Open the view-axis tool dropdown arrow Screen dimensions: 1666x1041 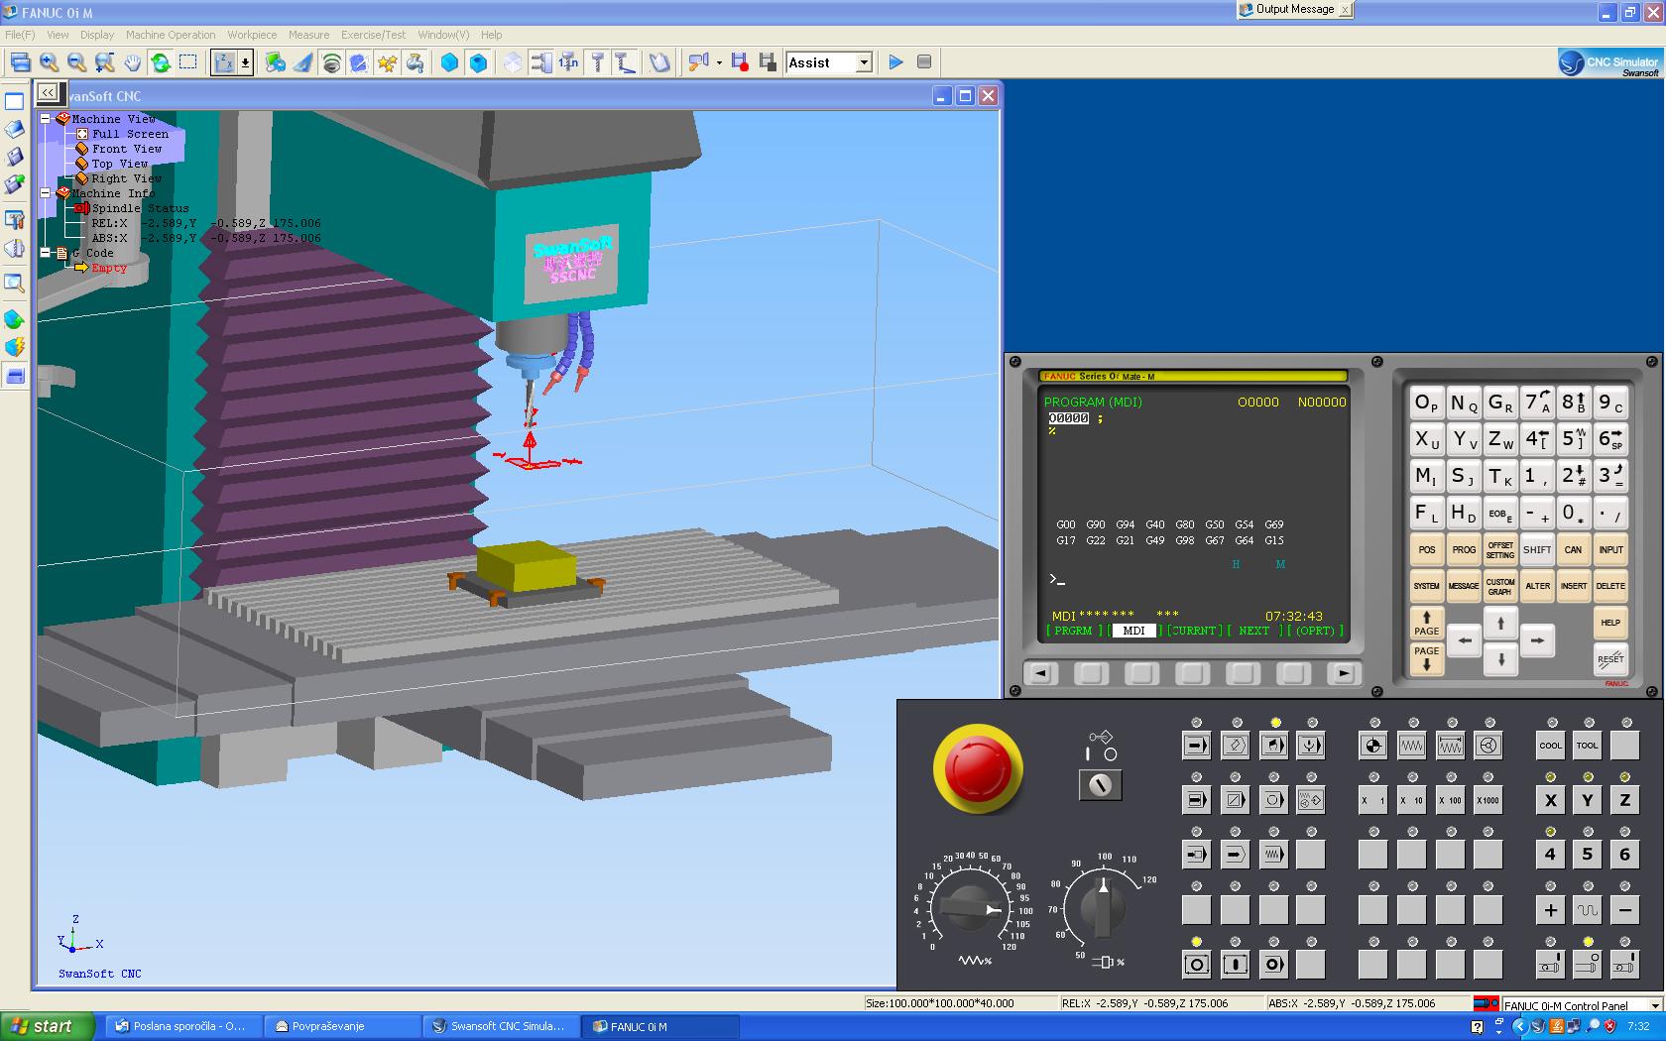point(245,62)
